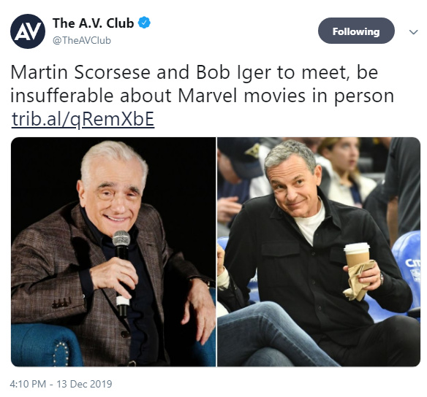Click the words Martin Scorsese in tweet
Viewport: 427px width, 397px height.
pyautogui.click(x=80, y=72)
